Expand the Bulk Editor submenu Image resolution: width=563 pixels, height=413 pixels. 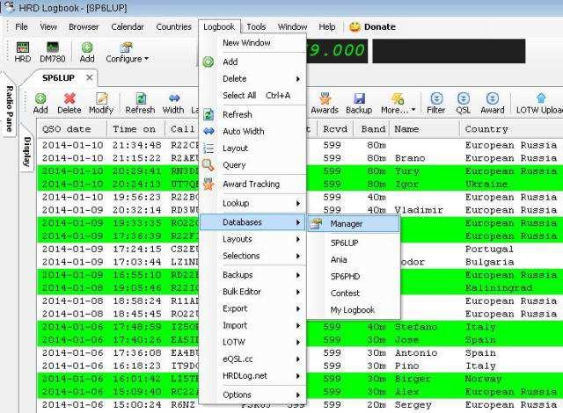click(252, 292)
